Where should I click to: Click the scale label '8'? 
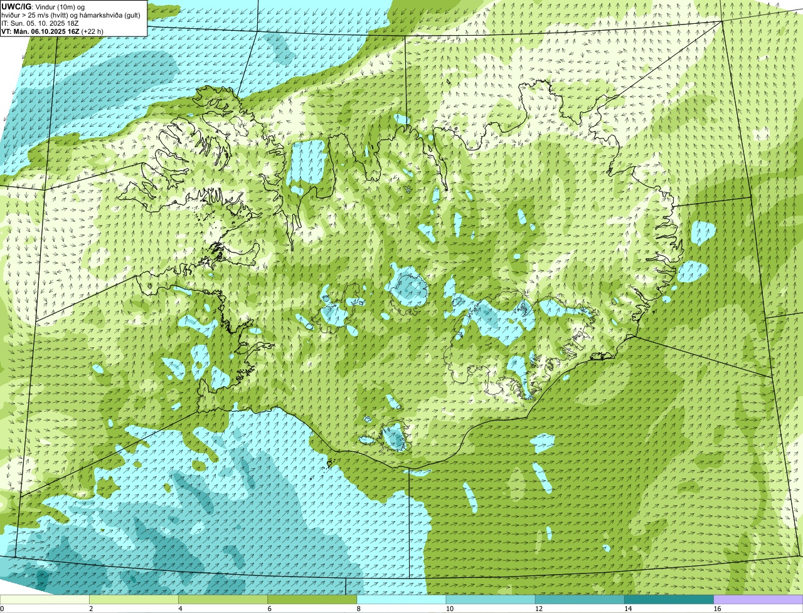[359, 609]
